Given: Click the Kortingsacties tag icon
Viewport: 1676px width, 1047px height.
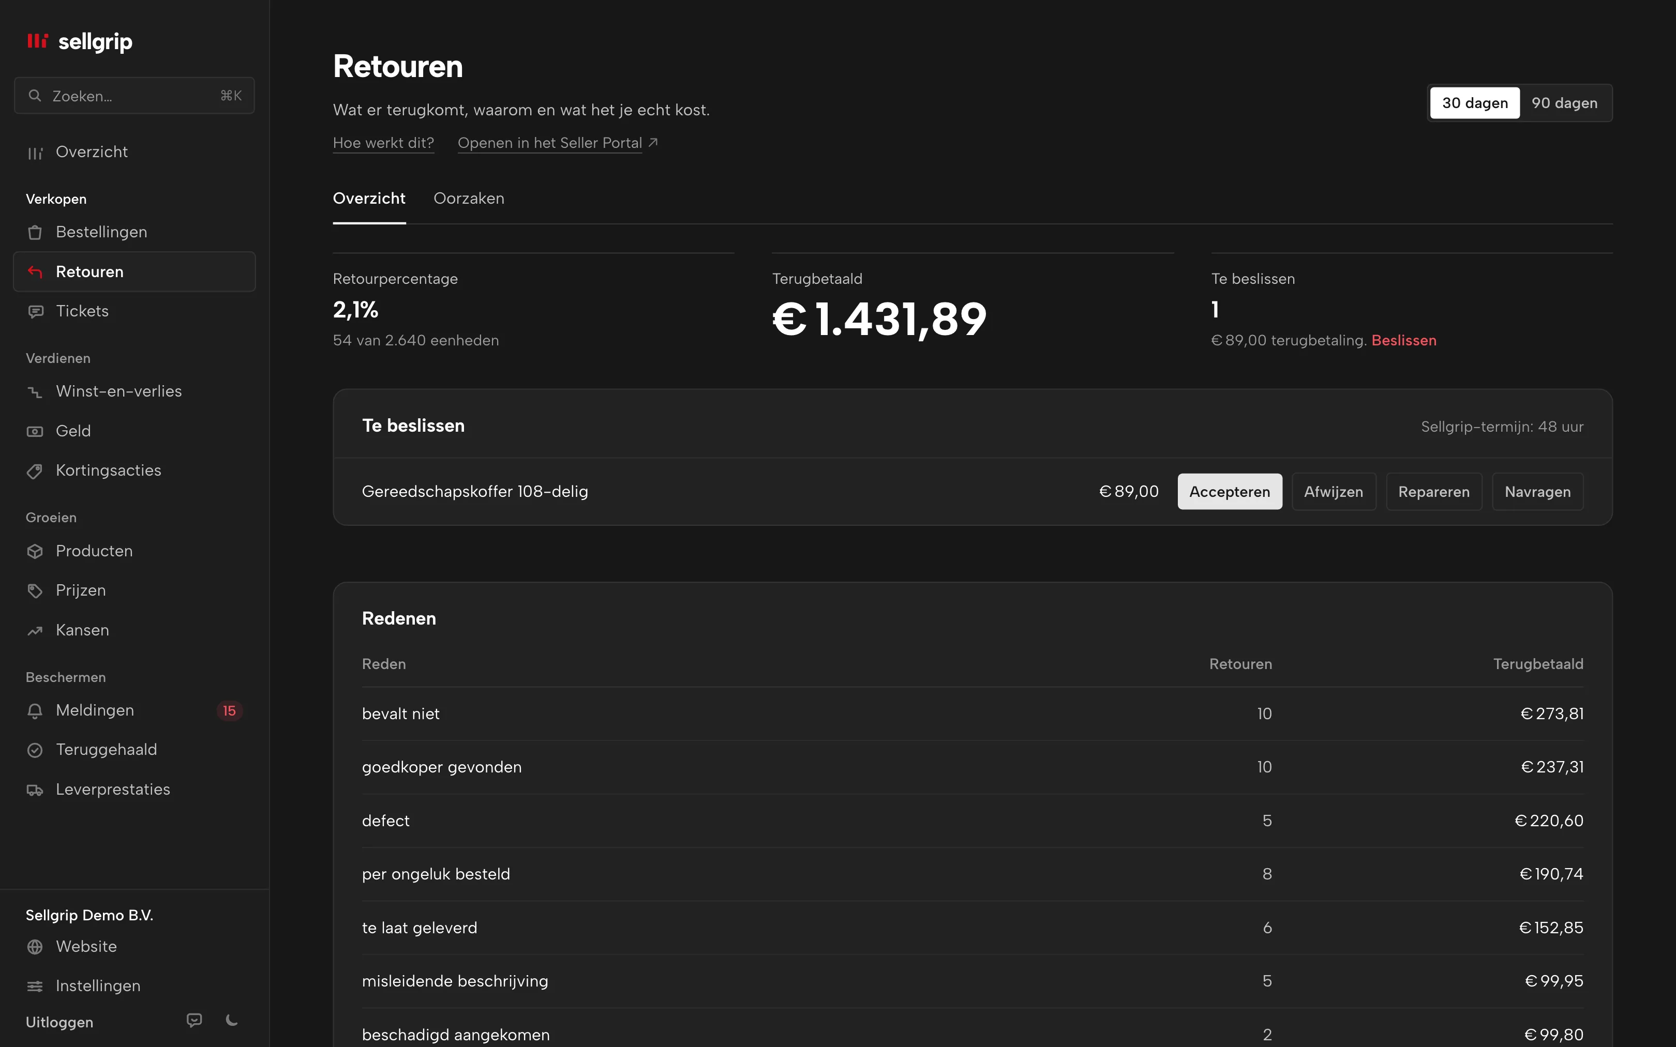Looking at the screenshot, I should (x=35, y=471).
